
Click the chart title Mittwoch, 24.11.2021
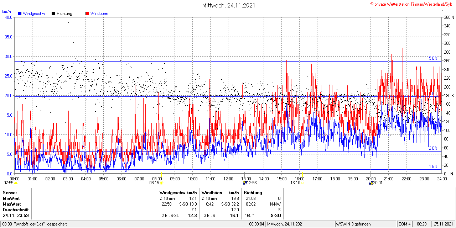[x=229, y=5]
